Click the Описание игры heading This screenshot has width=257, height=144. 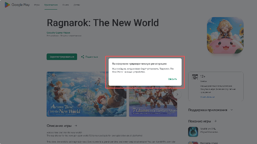(x=59, y=126)
